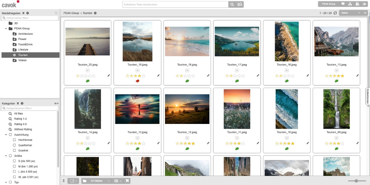370x185 pixels.
Task: Collapse the Größe category group
Action: click(6, 156)
